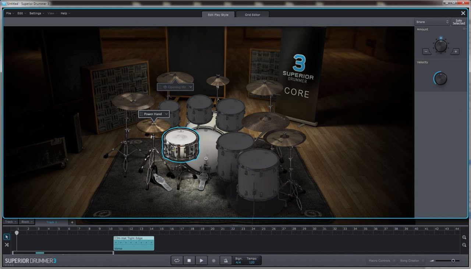
Task: Stop playback
Action: tap(189, 261)
